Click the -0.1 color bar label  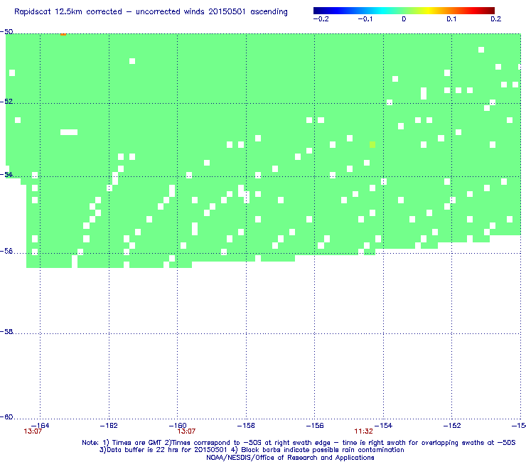point(365,19)
